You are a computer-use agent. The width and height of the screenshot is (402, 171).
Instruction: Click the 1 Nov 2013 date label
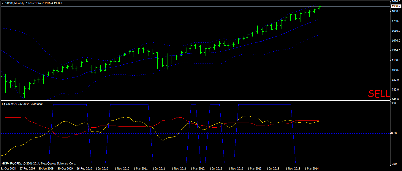pos(293,169)
